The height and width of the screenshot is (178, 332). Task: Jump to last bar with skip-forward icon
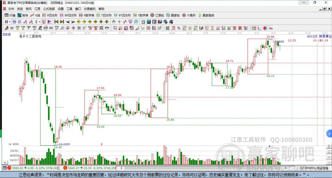point(62,22)
